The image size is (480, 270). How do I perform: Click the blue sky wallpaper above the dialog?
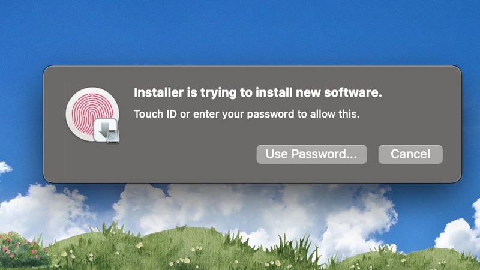[240, 31]
